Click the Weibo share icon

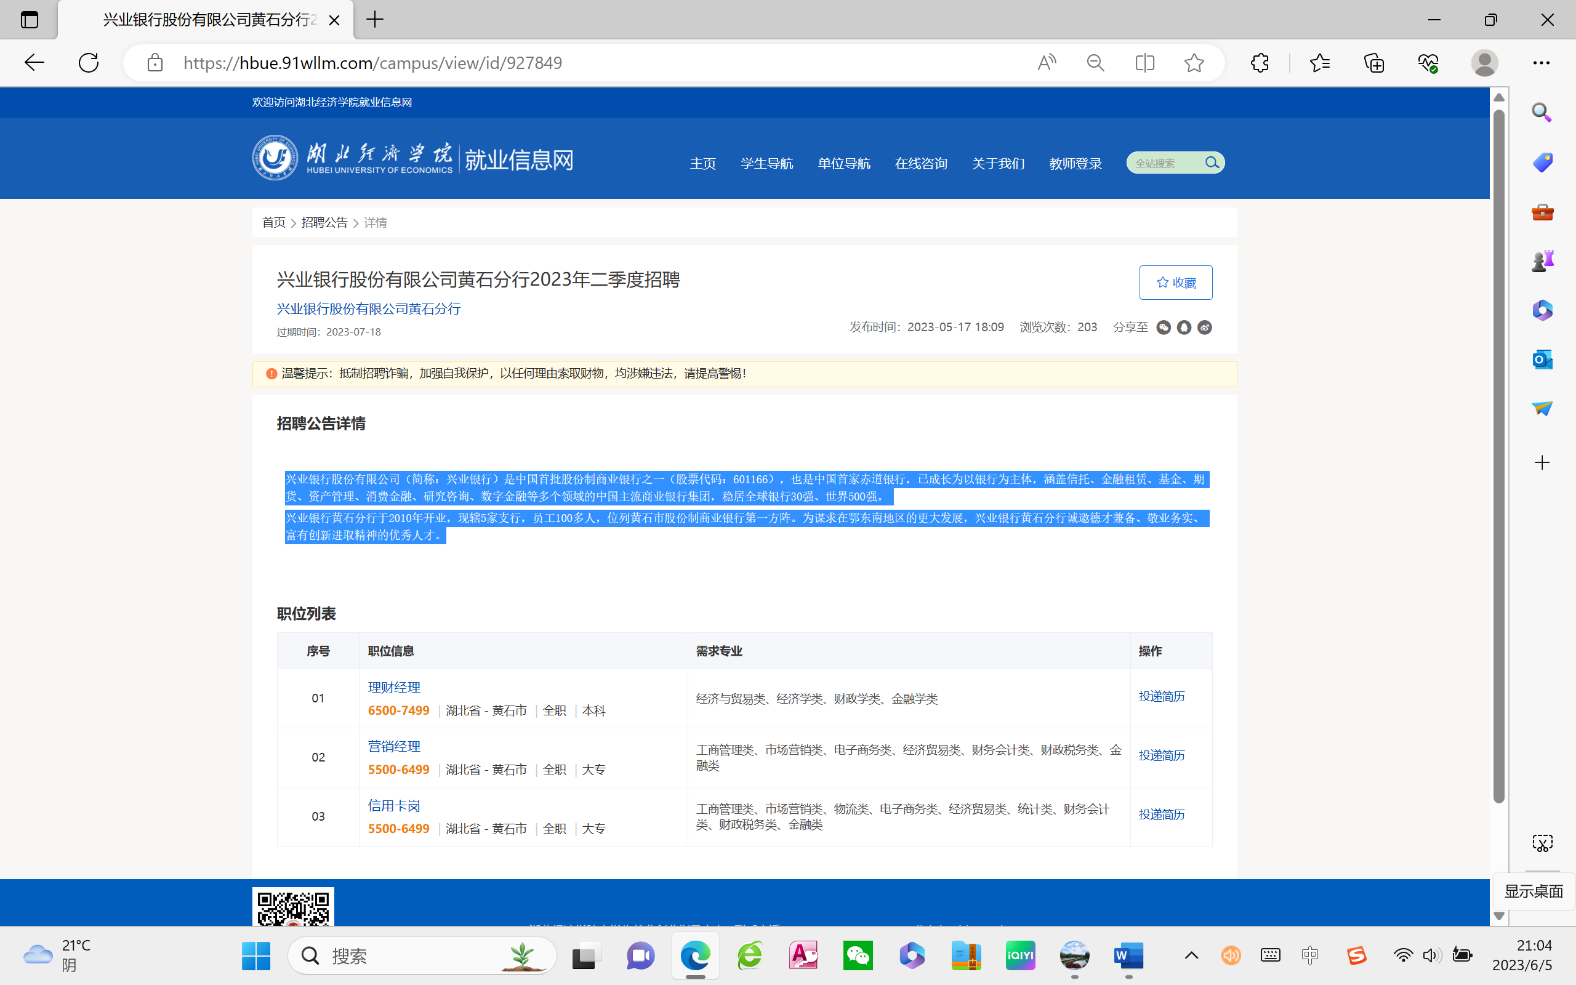point(1205,328)
